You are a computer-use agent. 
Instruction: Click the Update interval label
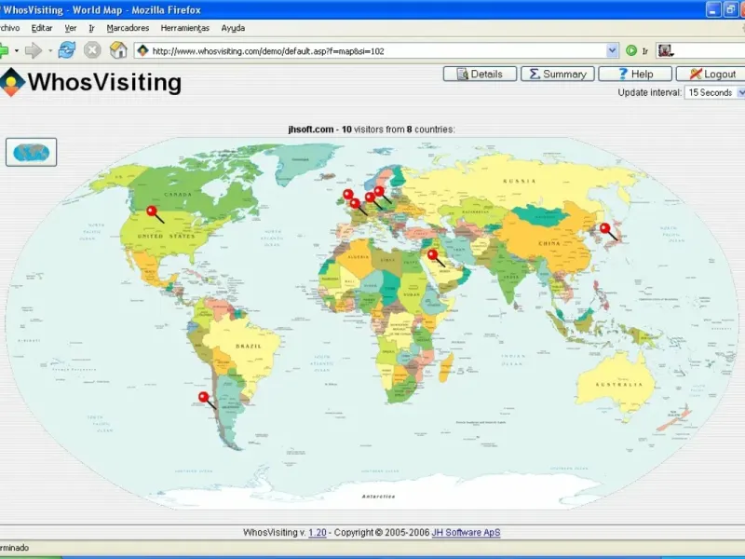click(649, 92)
